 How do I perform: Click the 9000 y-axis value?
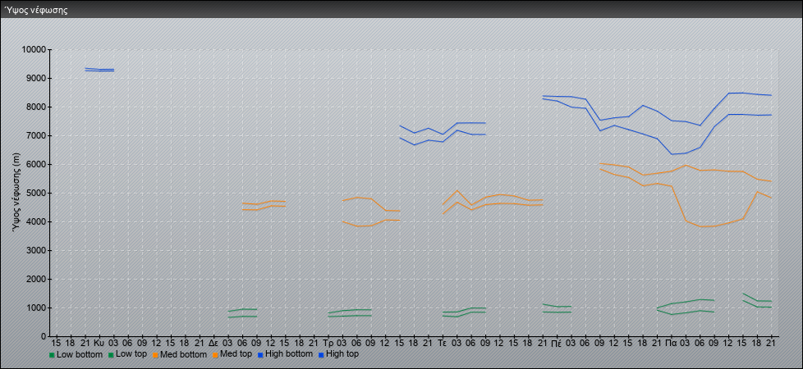point(36,78)
